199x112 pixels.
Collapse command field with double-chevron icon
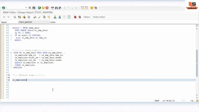coord(30,8)
